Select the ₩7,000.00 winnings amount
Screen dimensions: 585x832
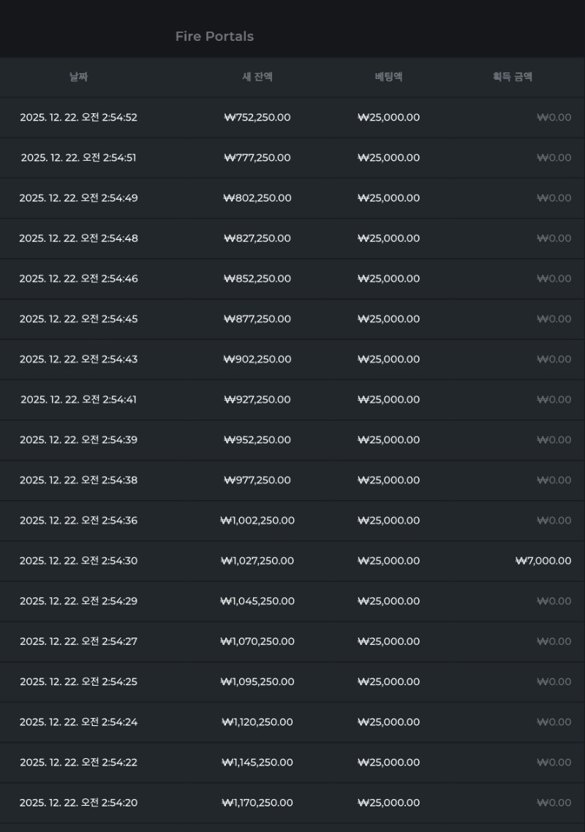click(x=543, y=561)
